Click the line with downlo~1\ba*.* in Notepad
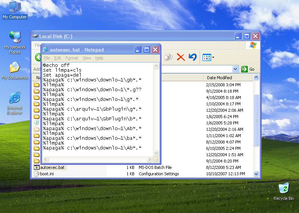 pos(92,138)
